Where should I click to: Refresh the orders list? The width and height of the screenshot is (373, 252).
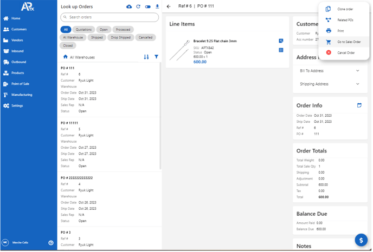tap(138, 6)
